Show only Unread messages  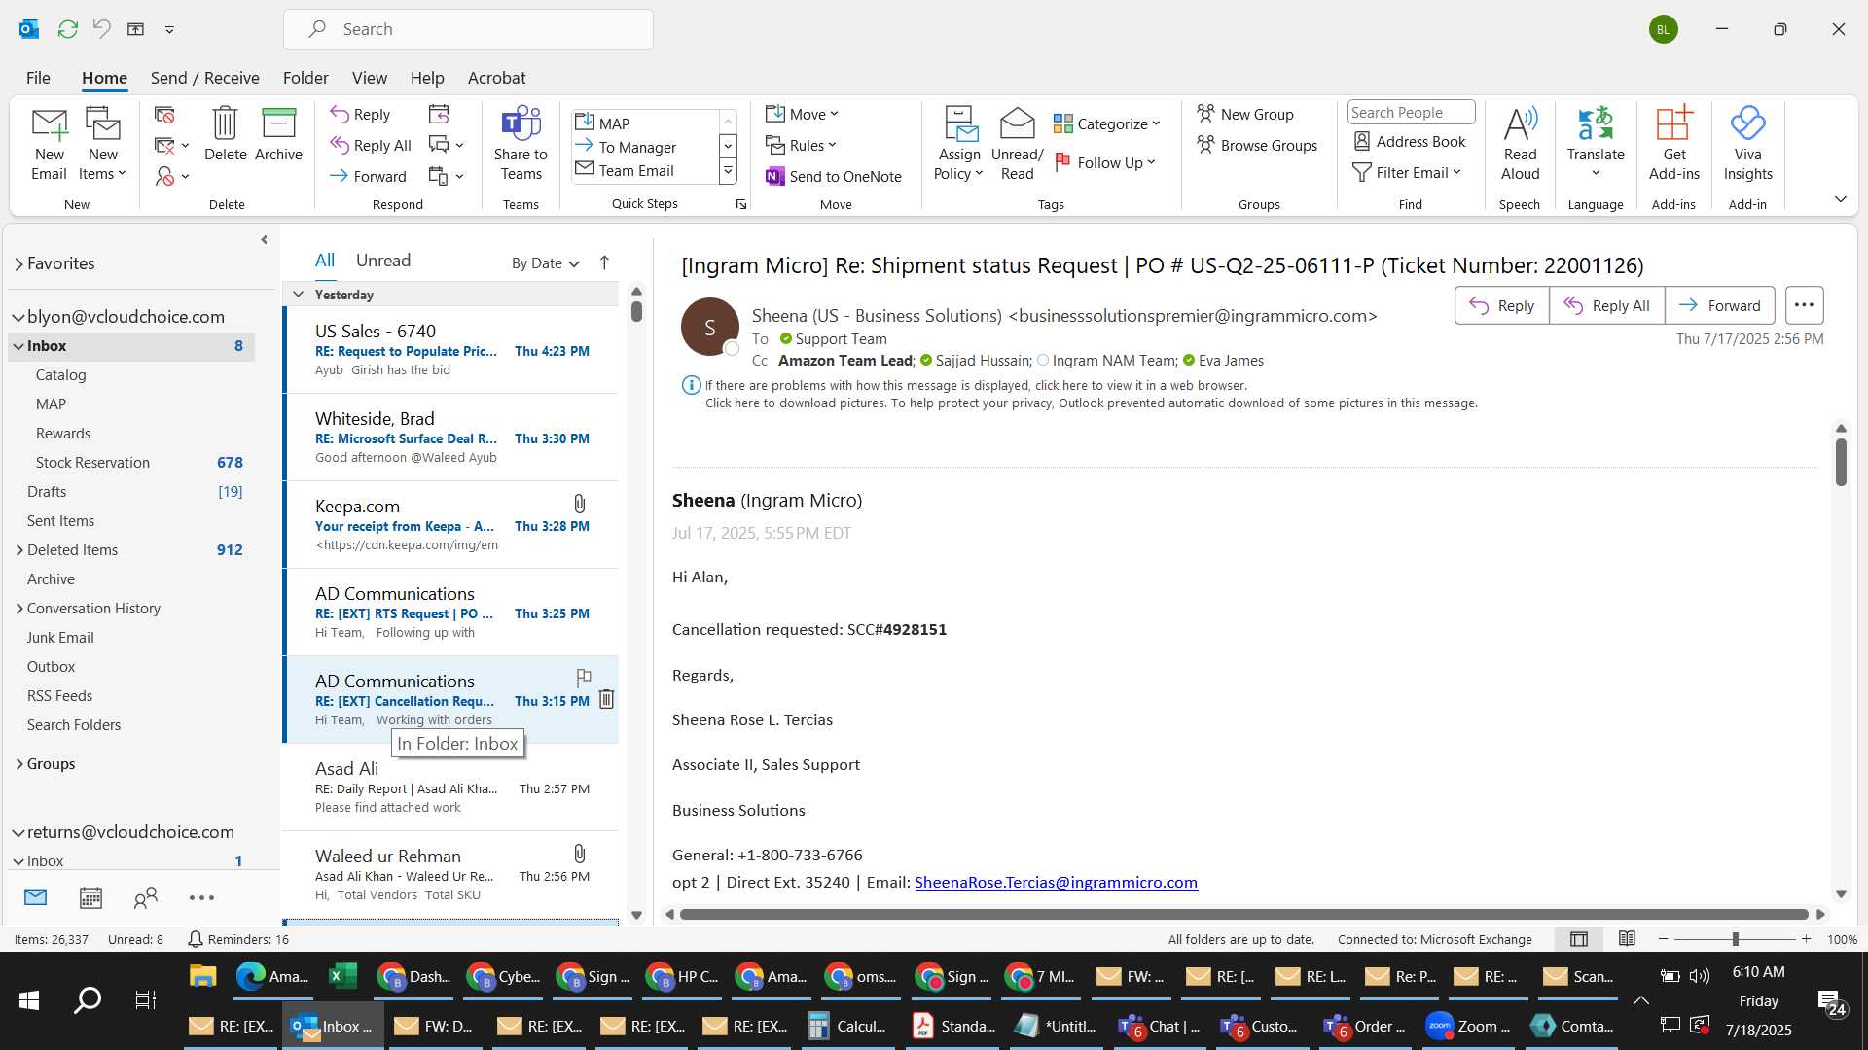point(383,261)
